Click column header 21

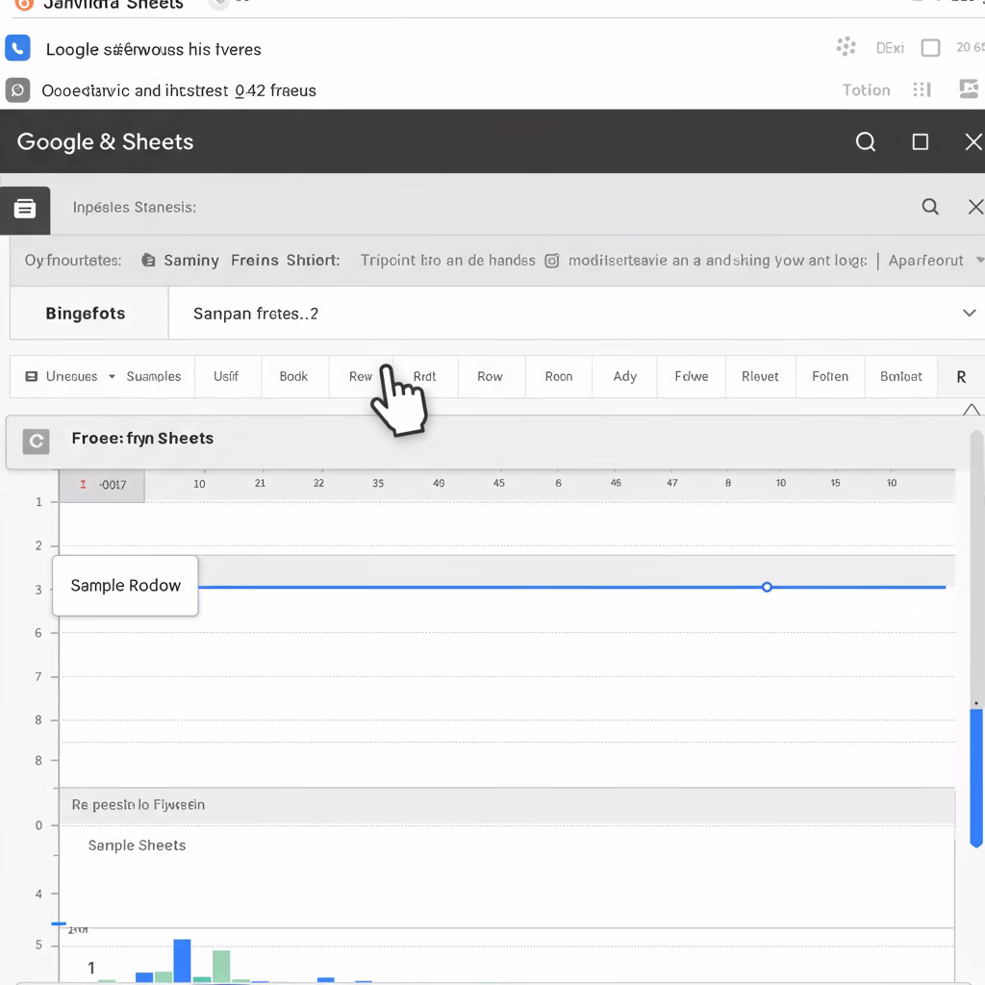260,483
